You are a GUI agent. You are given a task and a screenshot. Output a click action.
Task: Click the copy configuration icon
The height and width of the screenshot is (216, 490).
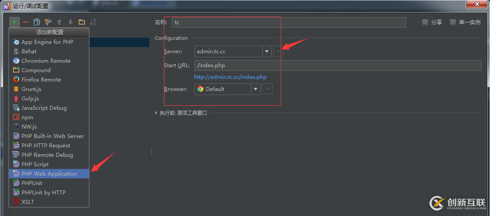click(x=37, y=22)
